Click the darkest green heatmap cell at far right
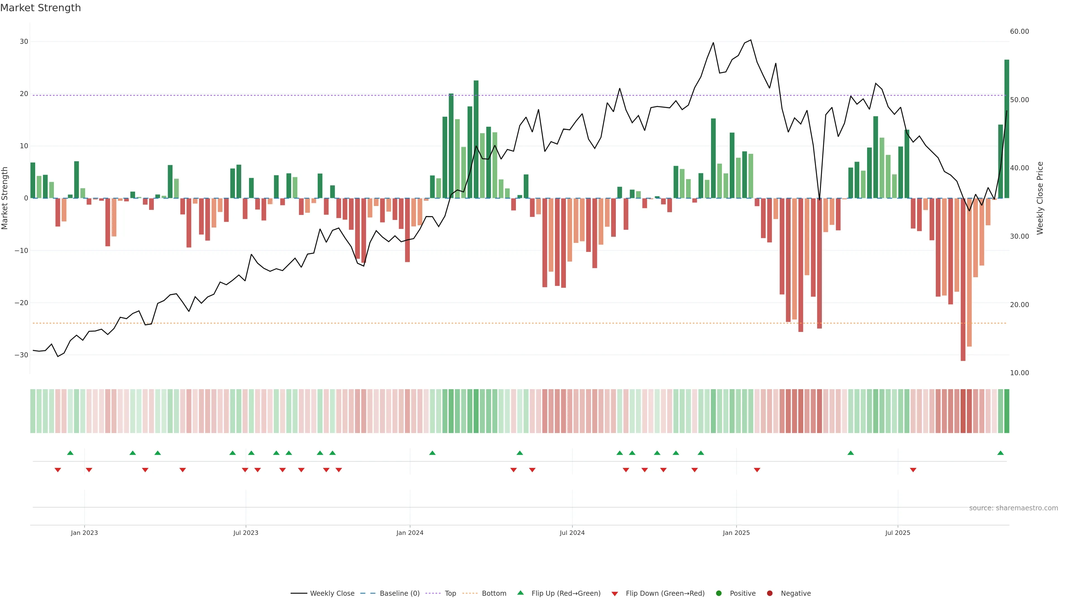 [x=1007, y=411]
